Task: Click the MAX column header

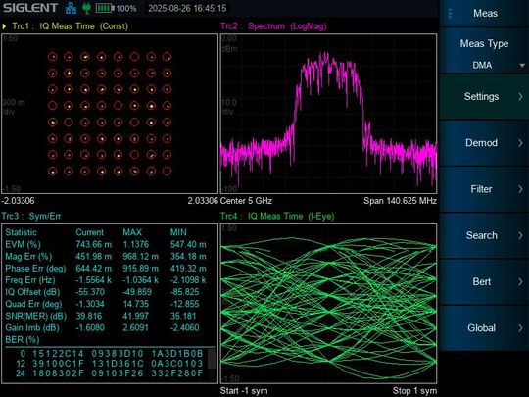Action: click(x=132, y=232)
